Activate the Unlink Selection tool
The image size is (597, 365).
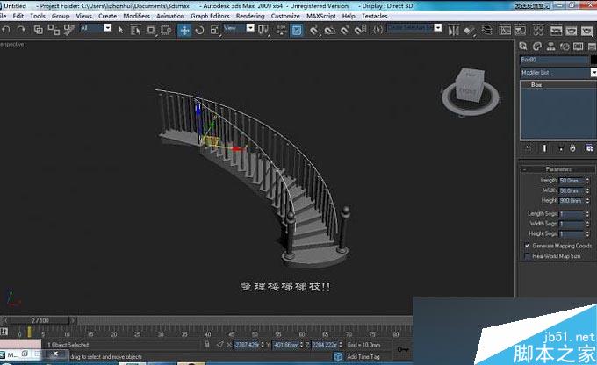click(54, 30)
